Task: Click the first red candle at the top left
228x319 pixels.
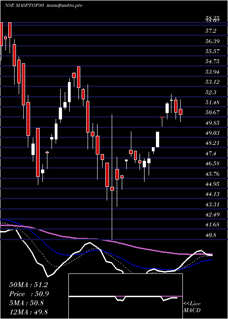Action: (x=1, y=34)
